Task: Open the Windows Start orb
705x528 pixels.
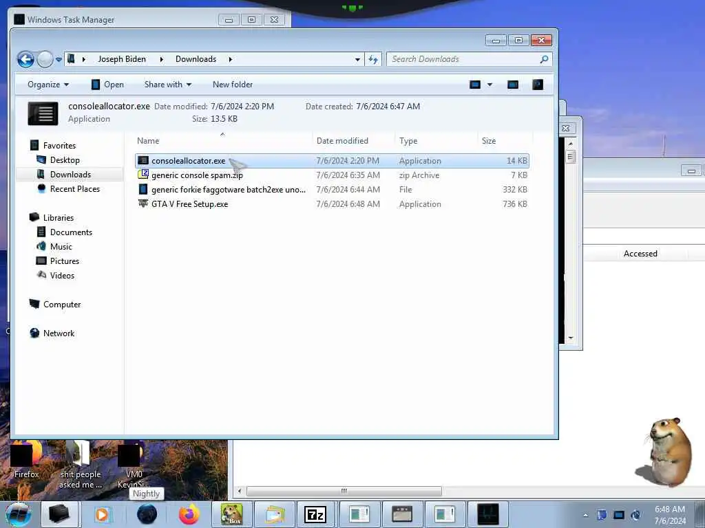Action: tap(19, 514)
